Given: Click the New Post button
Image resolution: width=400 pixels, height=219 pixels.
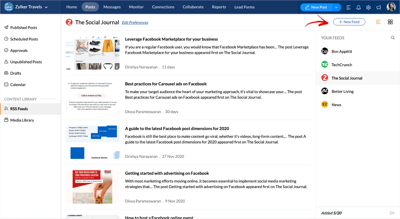Looking at the screenshot, I should point(316,7).
